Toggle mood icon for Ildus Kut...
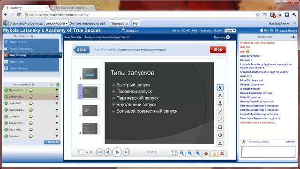 tap(30, 130)
